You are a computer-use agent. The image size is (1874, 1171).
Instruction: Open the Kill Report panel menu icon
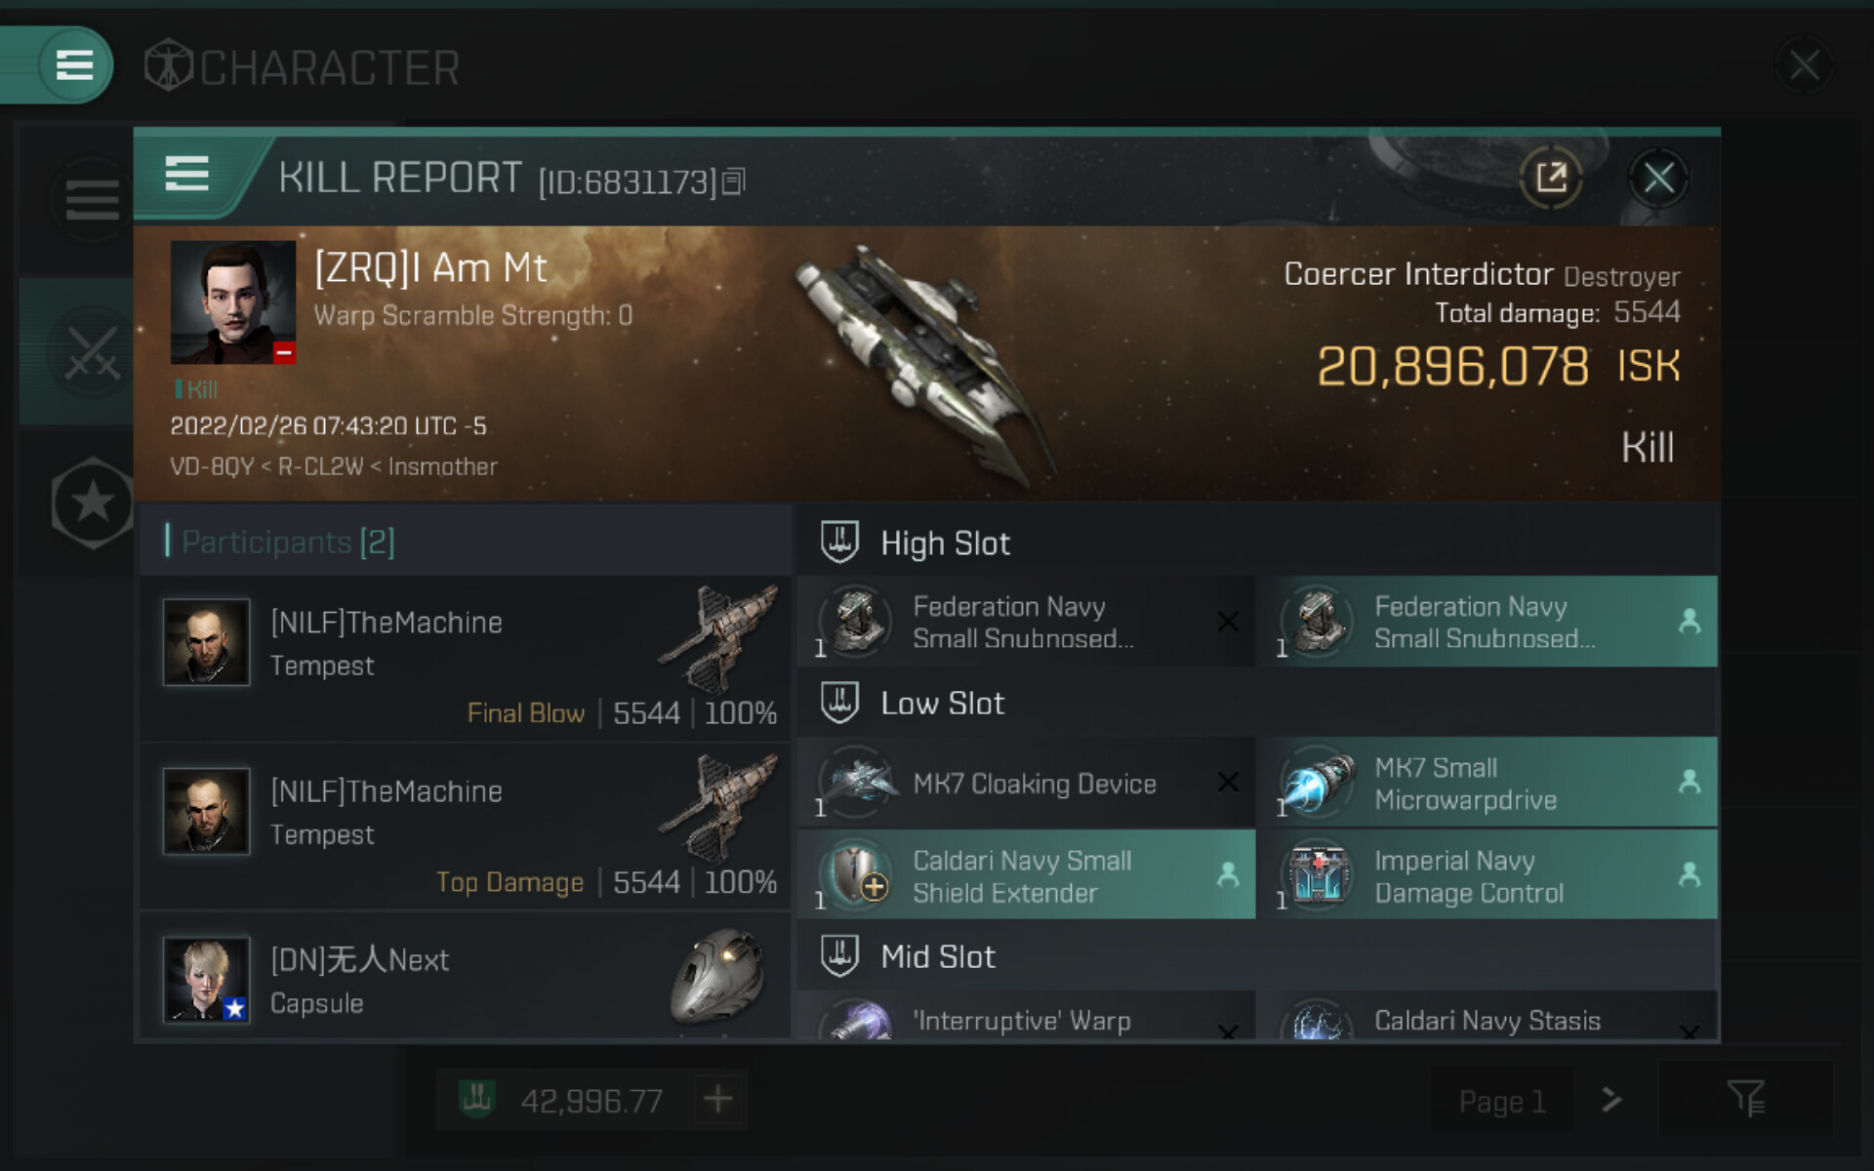point(186,175)
